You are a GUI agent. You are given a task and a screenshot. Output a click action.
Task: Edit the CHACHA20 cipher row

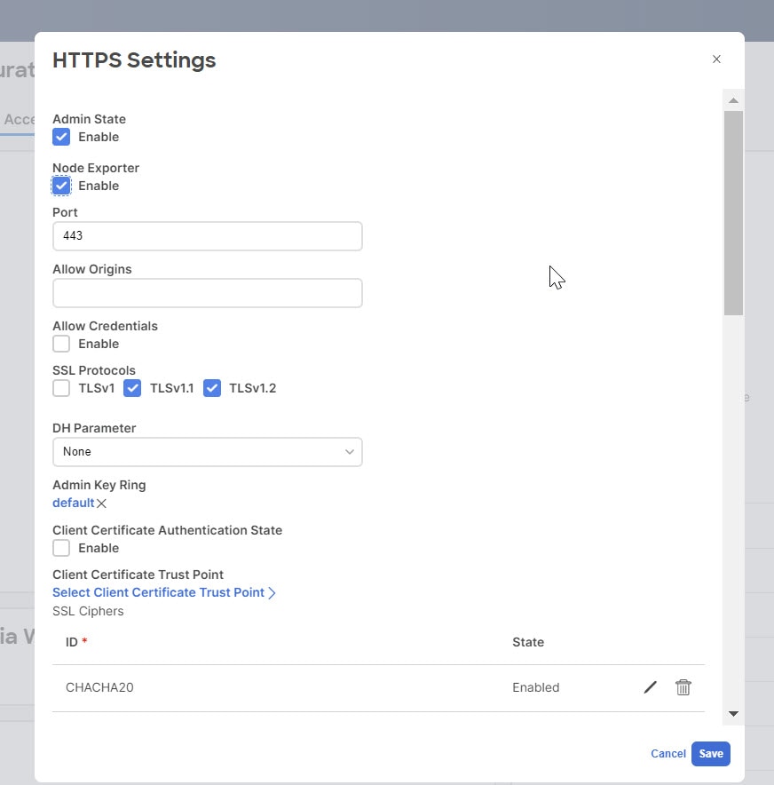[x=651, y=687]
